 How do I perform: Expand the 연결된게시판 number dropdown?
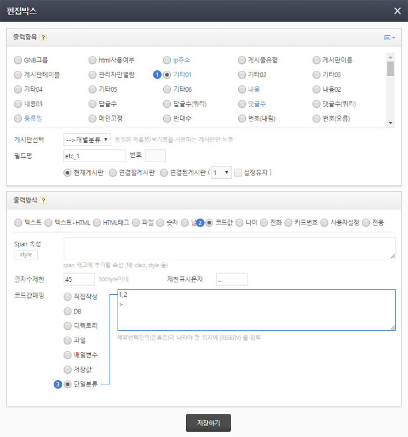(221, 172)
